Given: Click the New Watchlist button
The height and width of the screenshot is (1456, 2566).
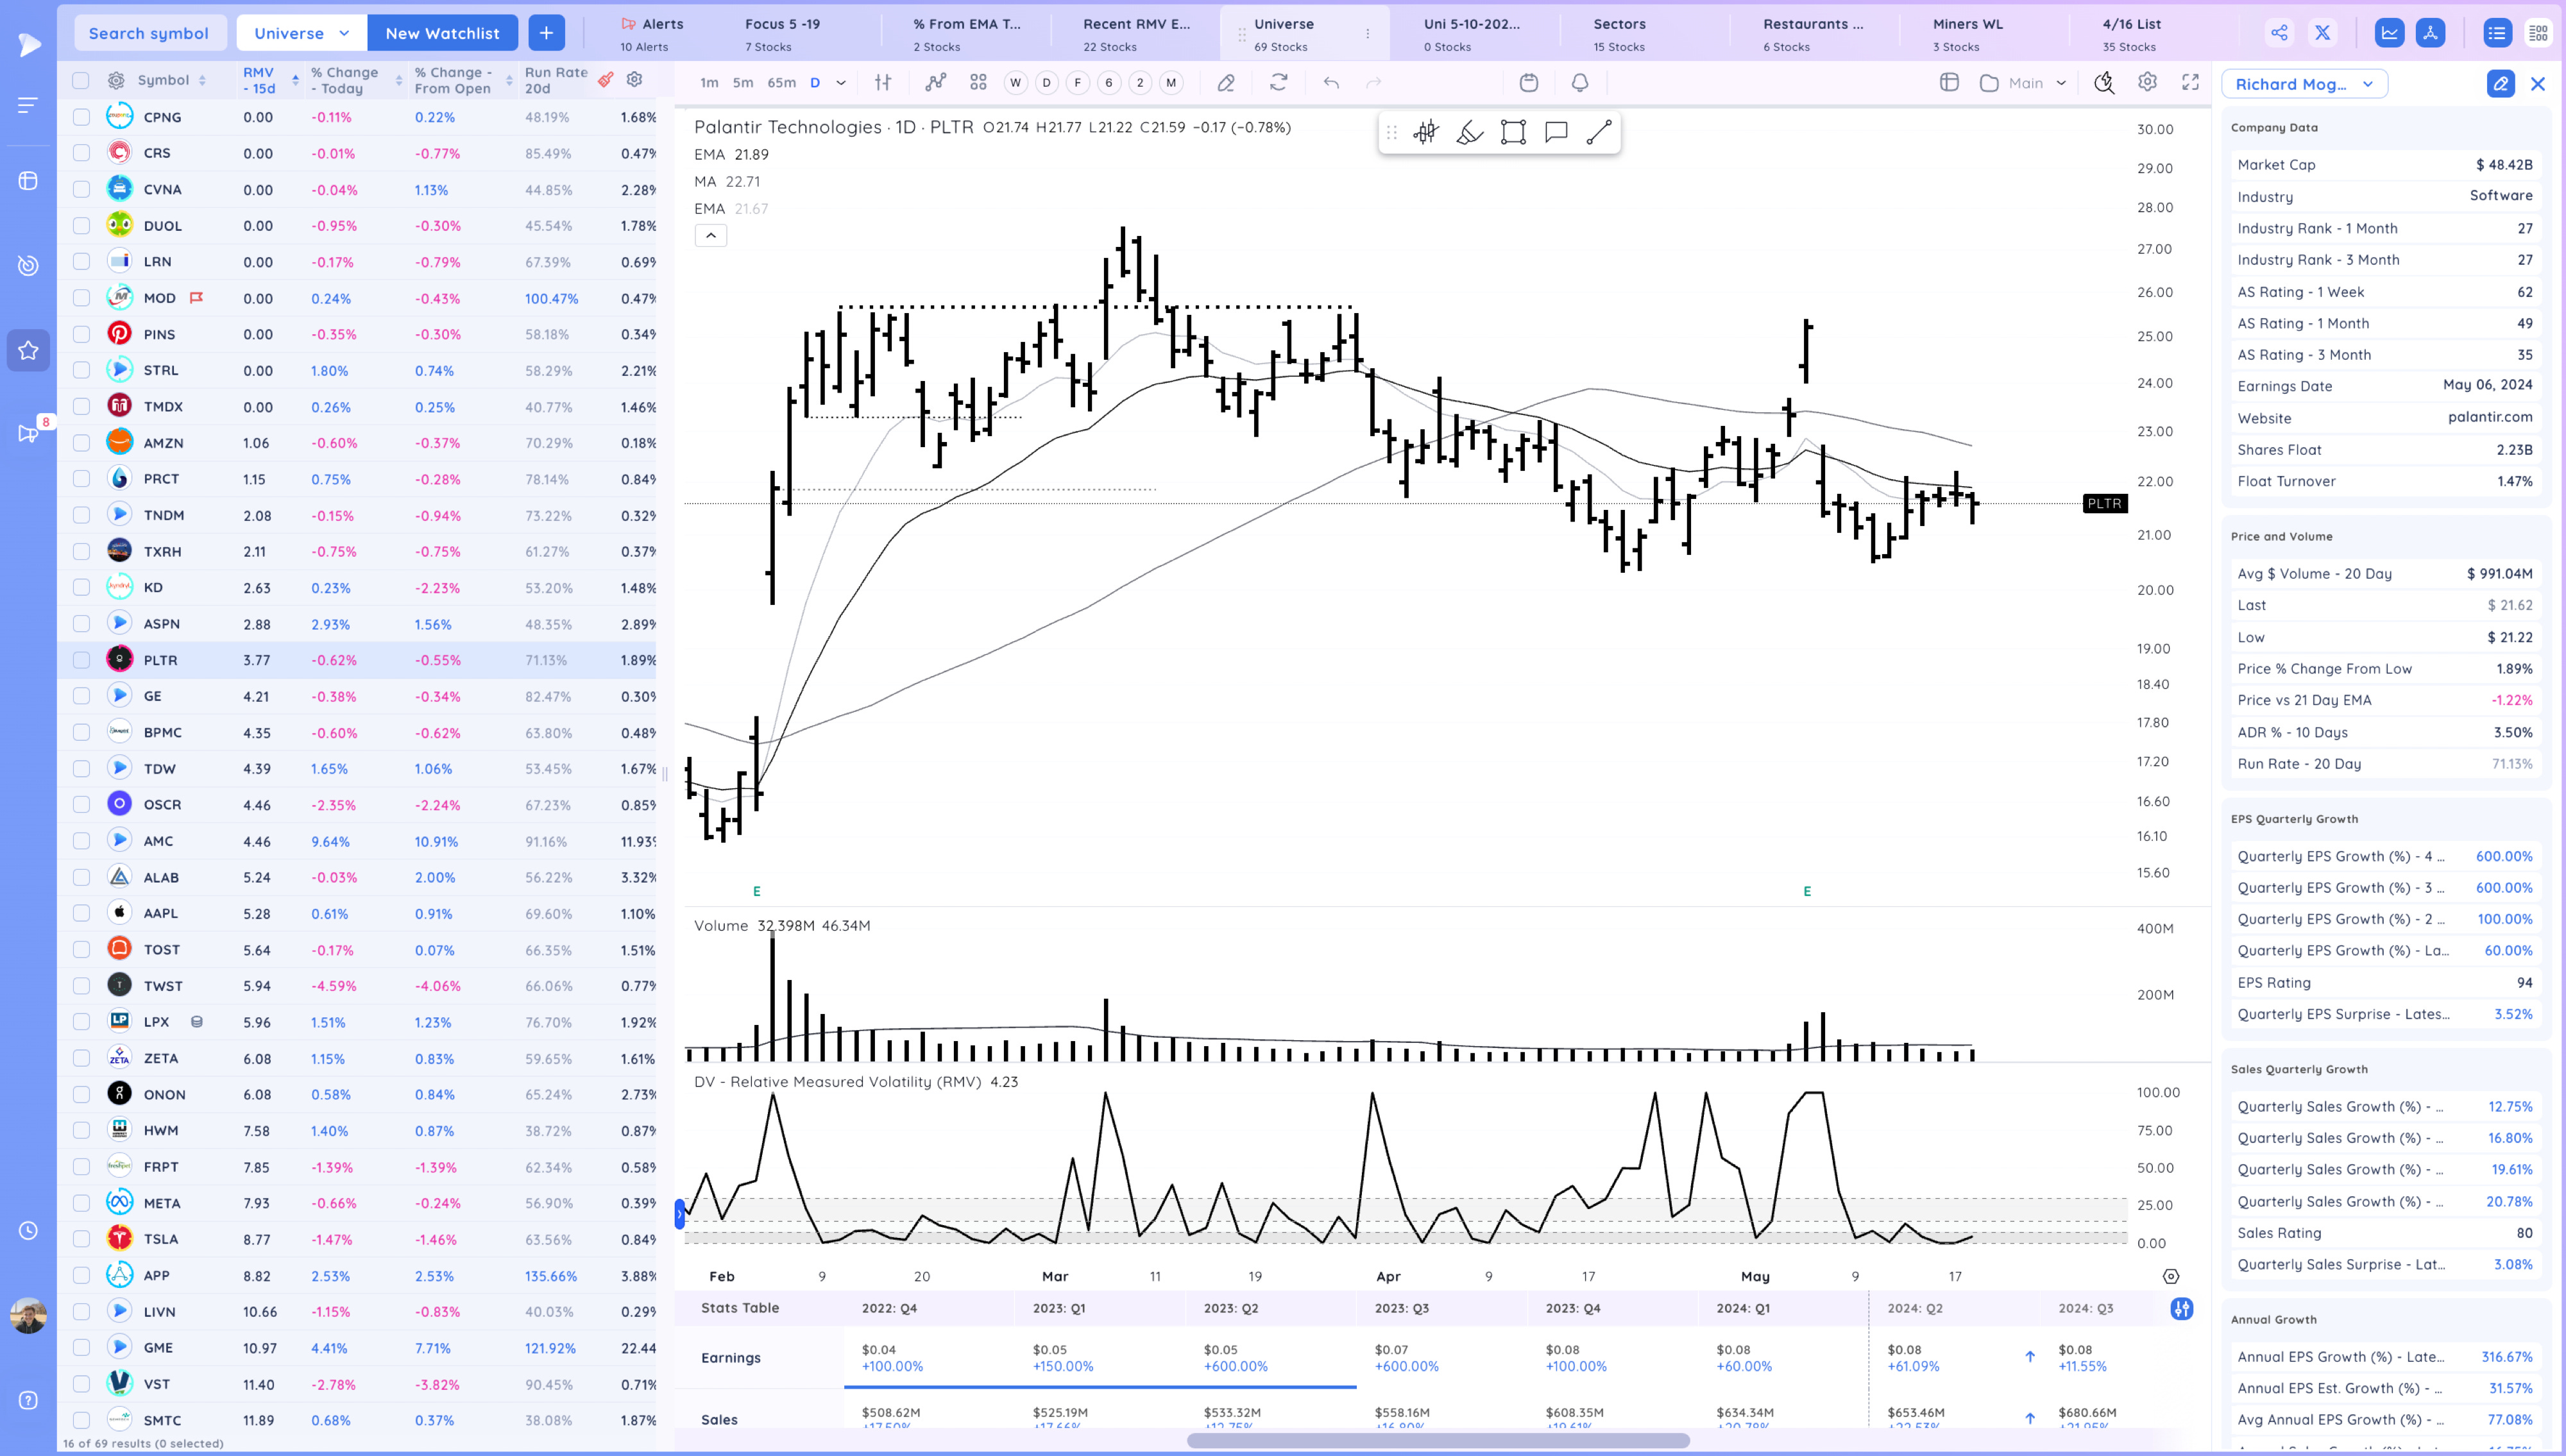Looking at the screenshot, I should (442, 33).
